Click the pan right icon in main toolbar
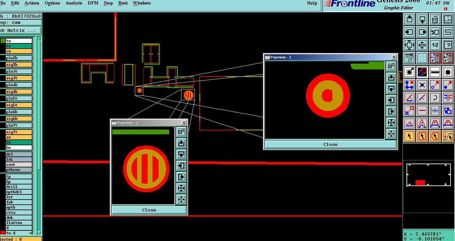455x241 pixels. click(x=422, y=32)
